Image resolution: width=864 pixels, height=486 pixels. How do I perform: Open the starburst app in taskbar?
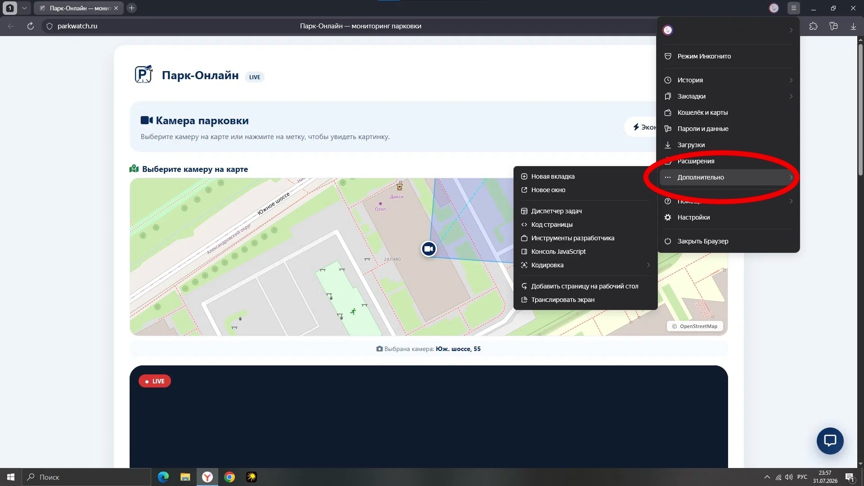(252, 477)
